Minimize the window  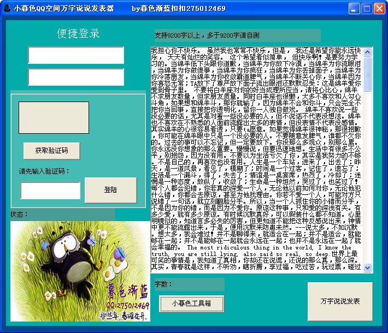click(x=354, y=9)
